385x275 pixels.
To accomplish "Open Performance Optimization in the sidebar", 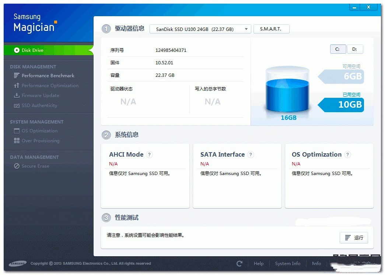I will [x=50, y=86].
